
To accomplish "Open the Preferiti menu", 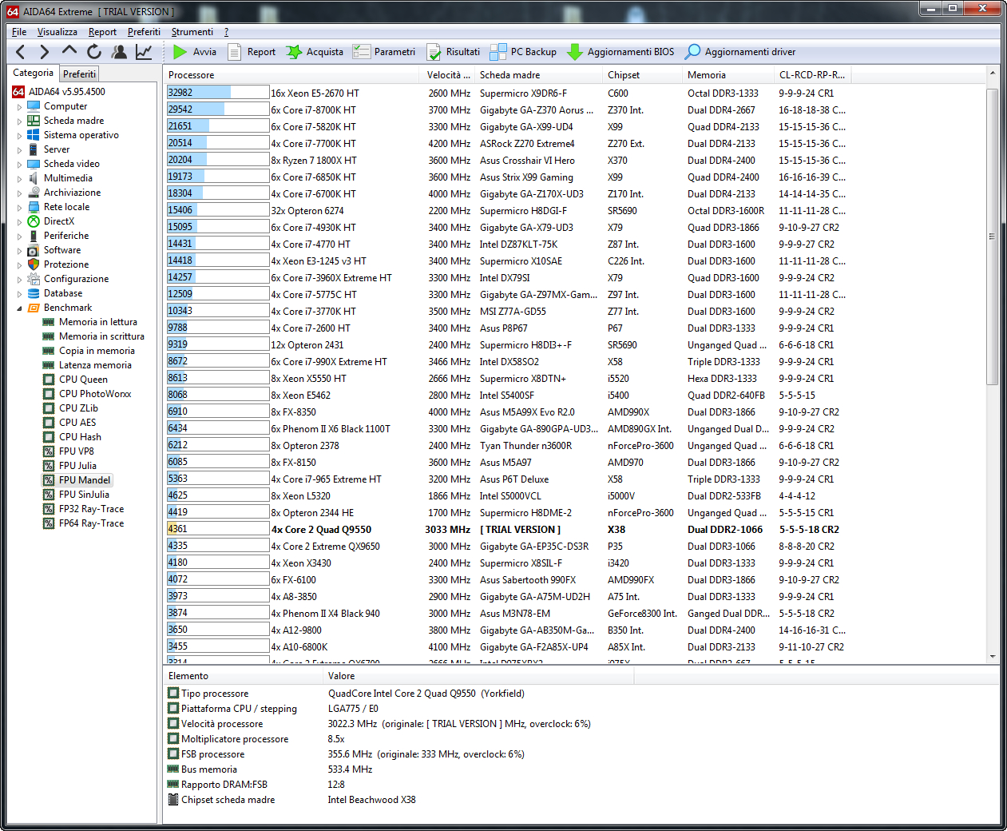I will click(144, 32).
